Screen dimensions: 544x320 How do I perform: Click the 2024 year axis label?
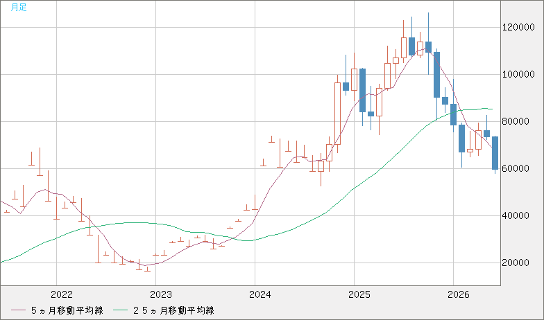[260, 295]
